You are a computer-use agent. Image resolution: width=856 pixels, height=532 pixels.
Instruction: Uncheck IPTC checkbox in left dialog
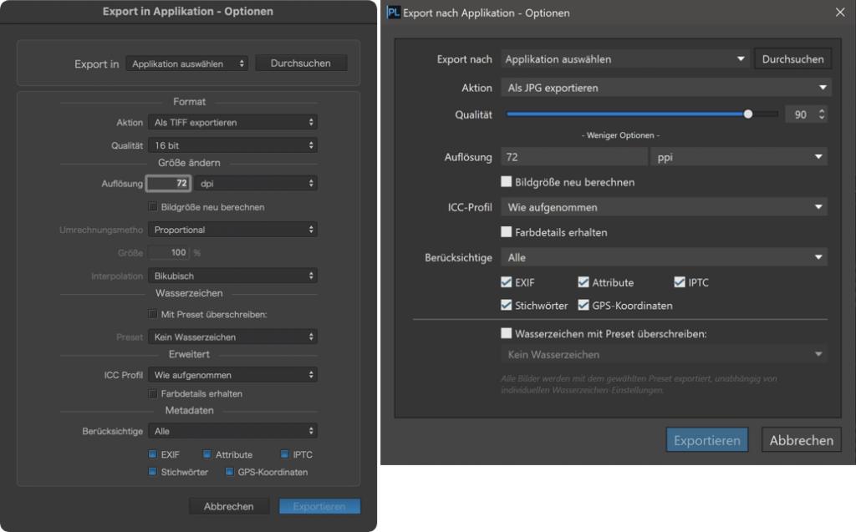[x=284, y=454]
